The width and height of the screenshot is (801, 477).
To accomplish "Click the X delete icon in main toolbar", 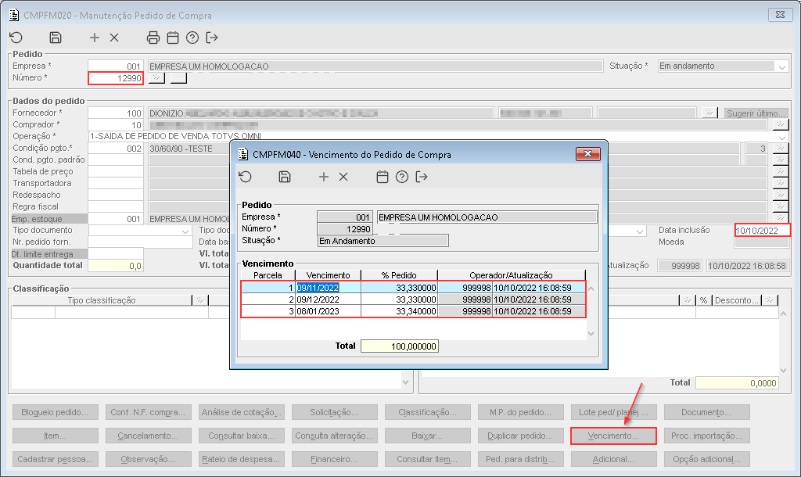I will [x=114, y=38].
